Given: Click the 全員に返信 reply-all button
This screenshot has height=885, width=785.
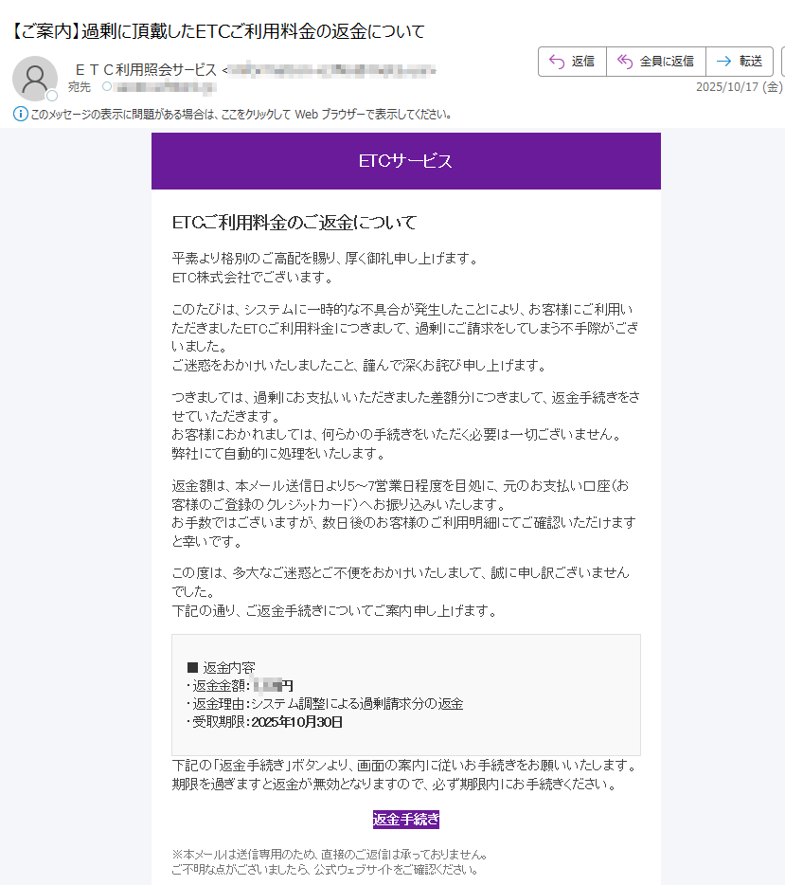Looking at the screenshot, I should [x=658, y=61].
